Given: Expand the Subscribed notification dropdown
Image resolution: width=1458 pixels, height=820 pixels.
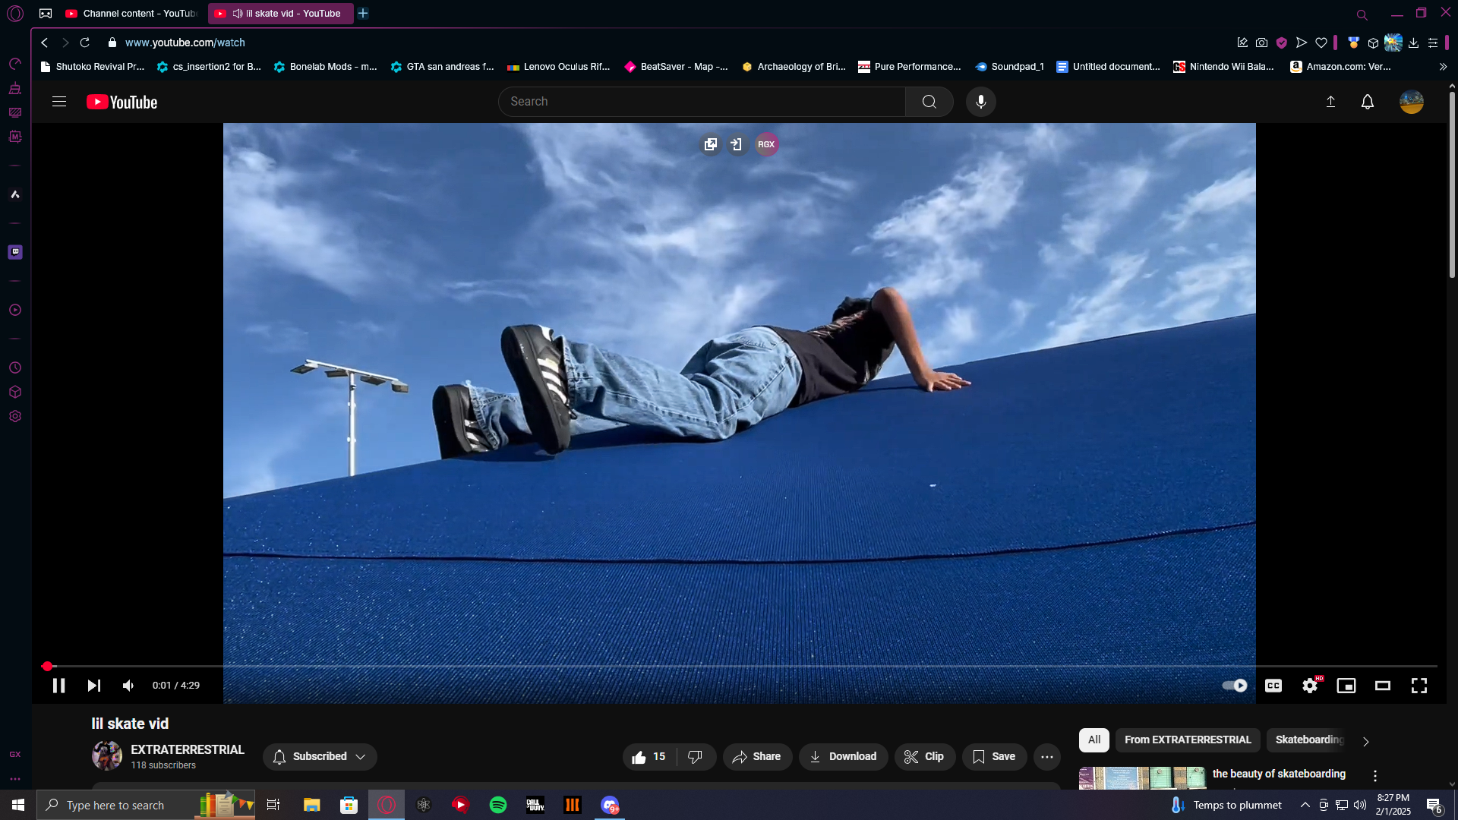Looking at the screenshot, I should point(320,756).
